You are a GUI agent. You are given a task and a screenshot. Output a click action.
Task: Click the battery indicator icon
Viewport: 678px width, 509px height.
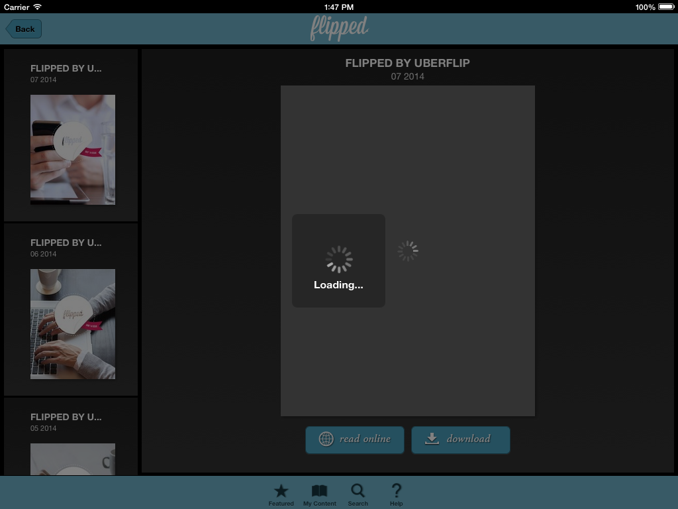[x=666, y=7]
